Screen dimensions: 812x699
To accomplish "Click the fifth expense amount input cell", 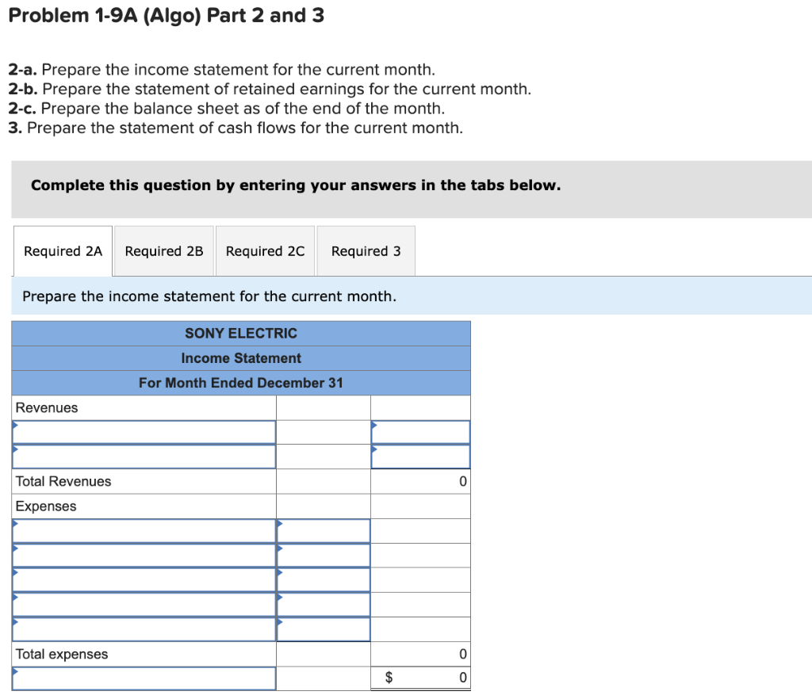I will point(323,628).
